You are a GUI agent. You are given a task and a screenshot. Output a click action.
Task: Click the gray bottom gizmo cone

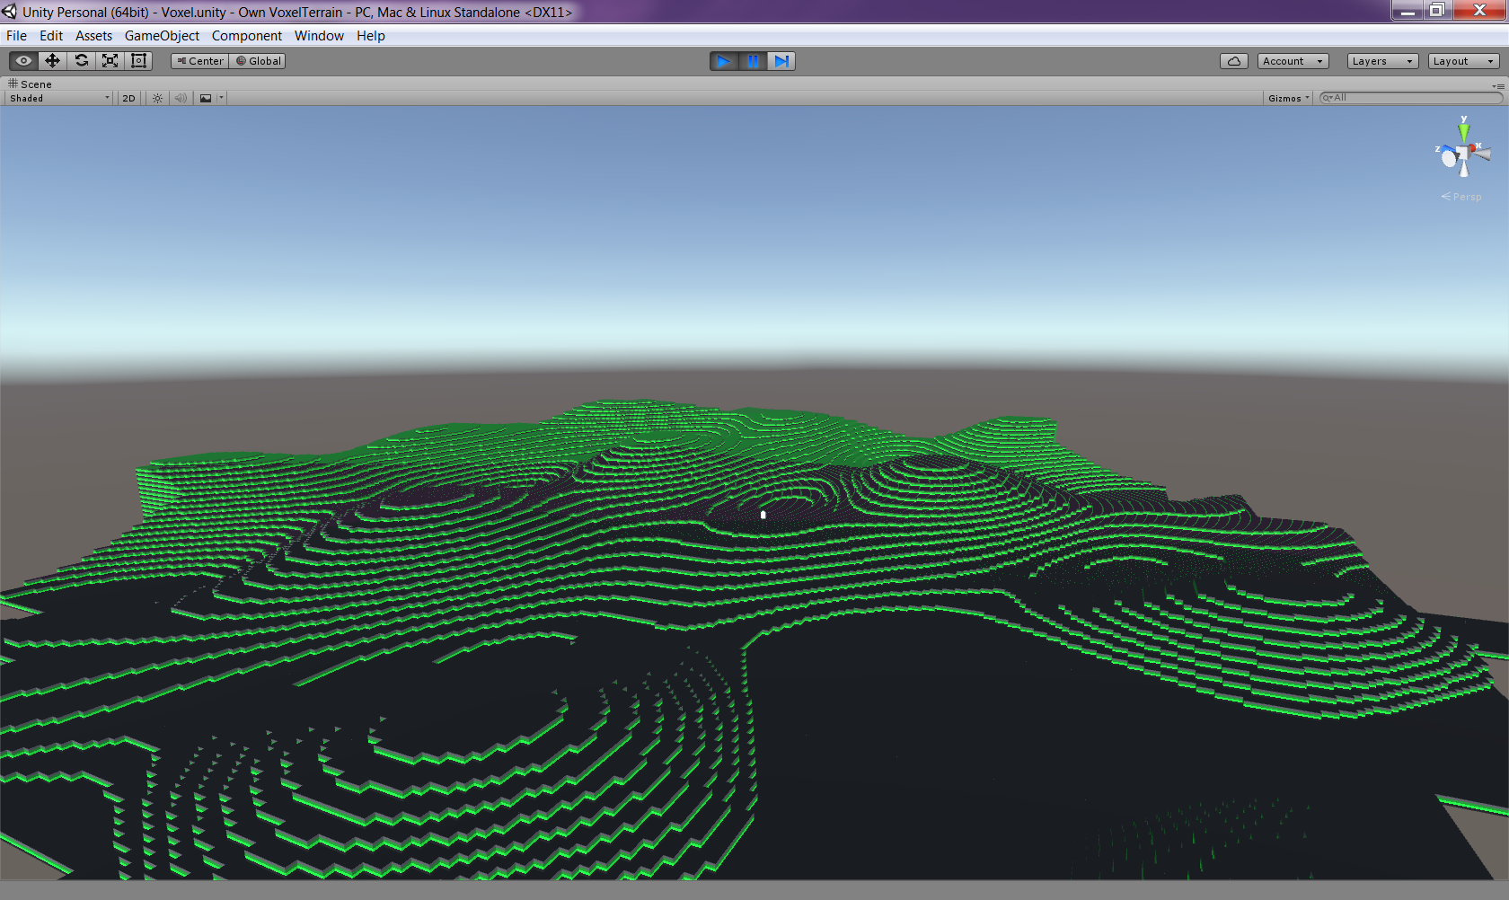[1464, 169]
